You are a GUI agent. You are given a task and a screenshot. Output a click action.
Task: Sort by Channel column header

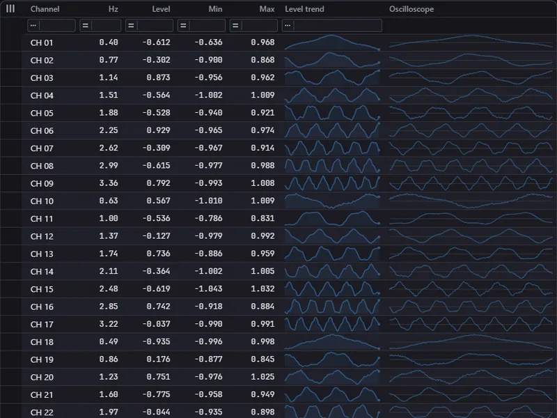tap(45, 9)
